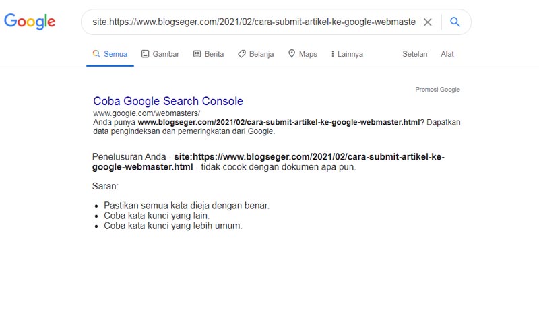
Task: Open the Coba Google Search Console link
Action: [168, 101]
